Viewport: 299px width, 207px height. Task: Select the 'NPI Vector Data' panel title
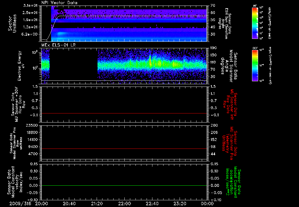(x=59, y=3)
